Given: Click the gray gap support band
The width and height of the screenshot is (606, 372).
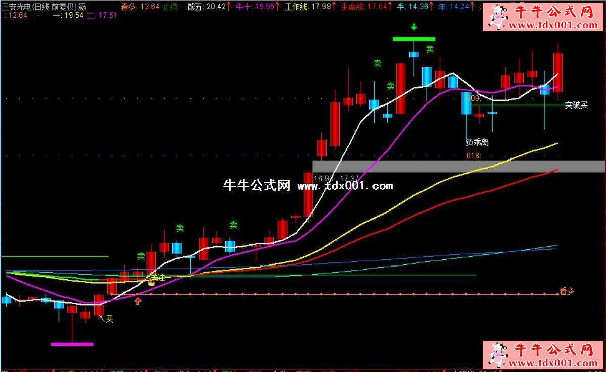Looking at the screenshot, I should (x=458, y=167).
